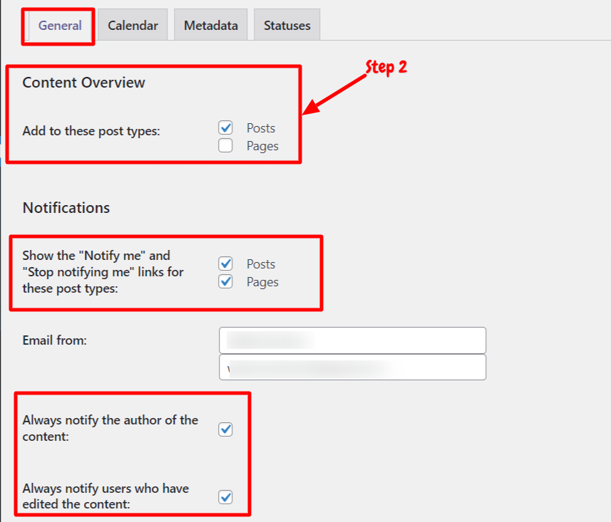
Task: Uncheck Pages for Notify me links
Action: pyautogui.click(x=225, y=281)
